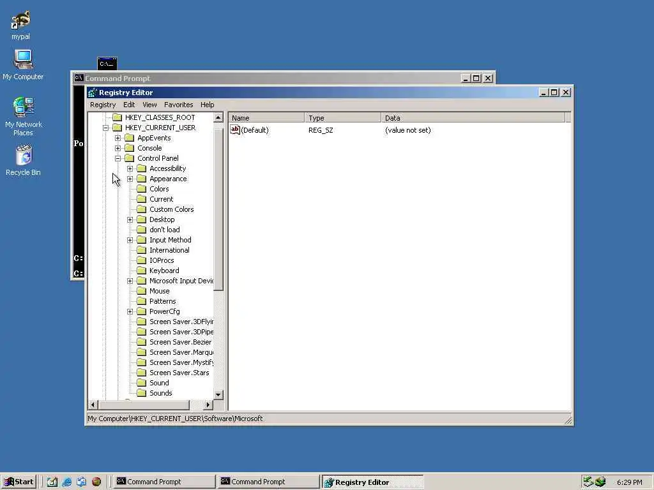Select the My Computer desktop icon
Image resolution: width=654 pixels, height=490 pixels.
tap(24, 59)
